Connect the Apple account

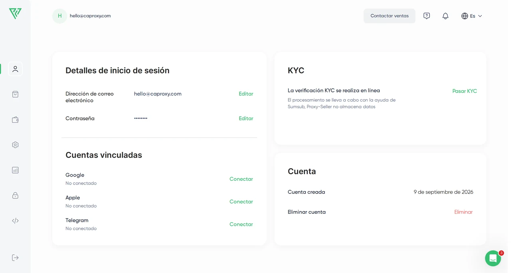click(x=241, y=202)
